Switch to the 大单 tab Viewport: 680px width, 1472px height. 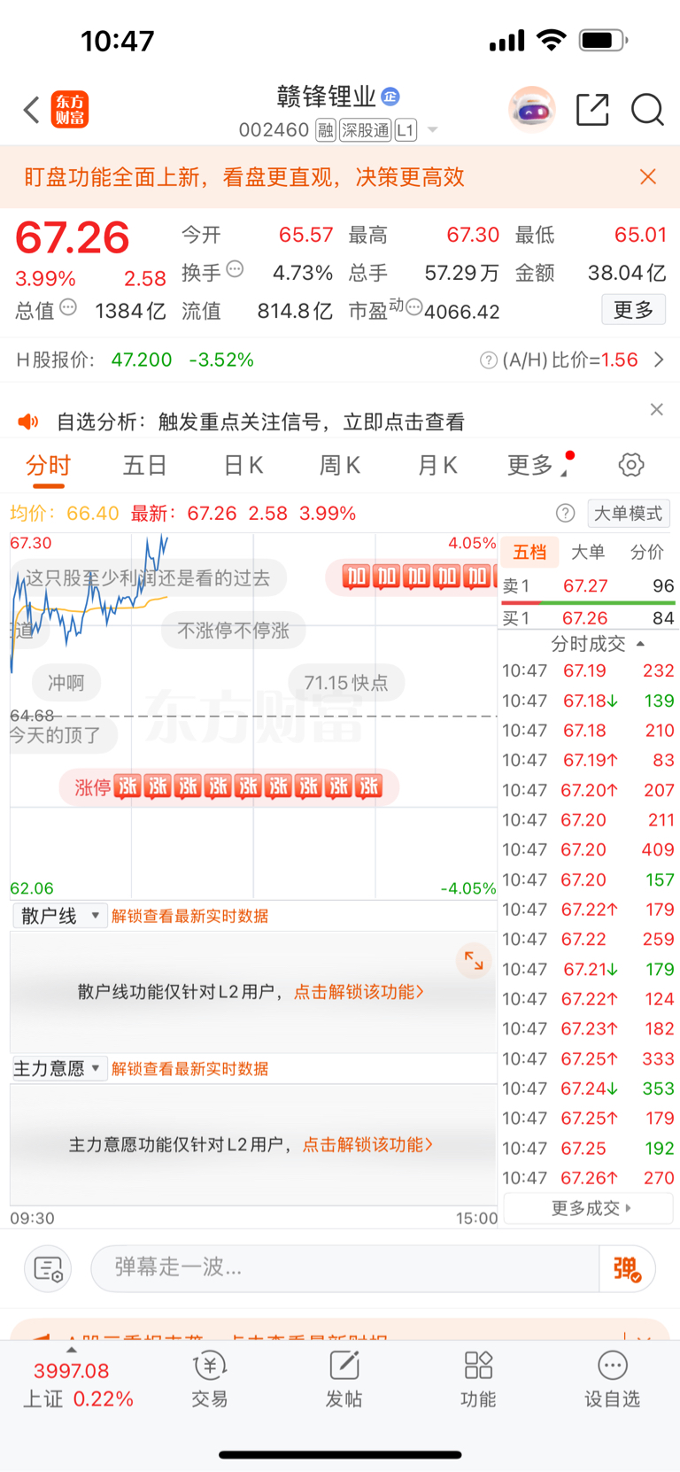(x=588, y=552)
